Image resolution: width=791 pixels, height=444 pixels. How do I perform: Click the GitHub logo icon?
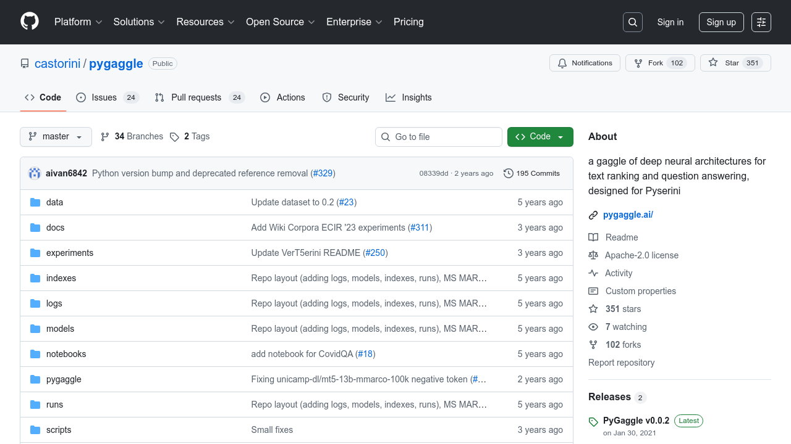[29, 22]
